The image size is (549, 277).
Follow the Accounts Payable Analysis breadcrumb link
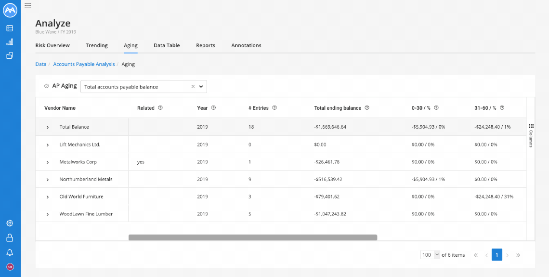84,64
